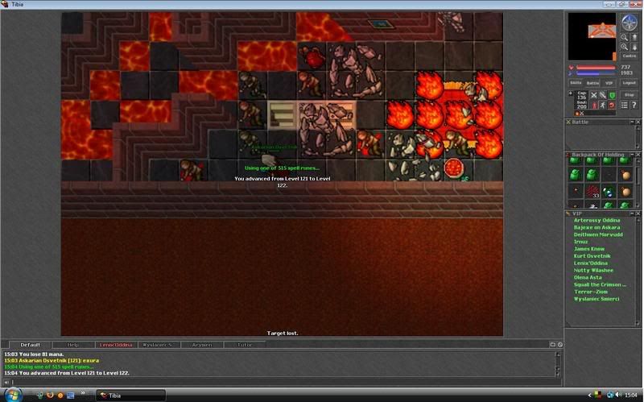The image size is (644, 402).
Task: Select second large green backpack in second row
Action: click(x=592, y=175)
